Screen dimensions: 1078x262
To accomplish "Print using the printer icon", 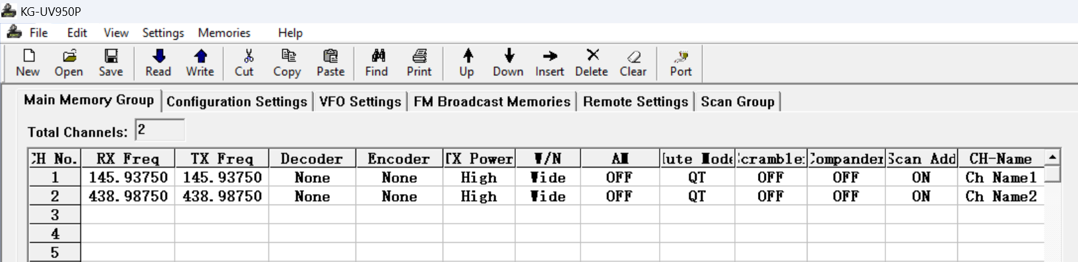I will pyautogui.click(x=419, y=63).
